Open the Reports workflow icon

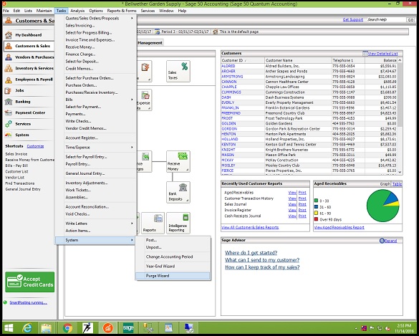[153, 223]
